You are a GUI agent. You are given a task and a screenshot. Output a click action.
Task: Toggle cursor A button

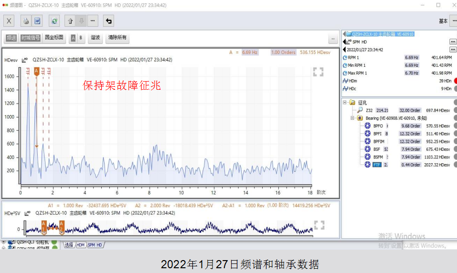coord(73,38)
